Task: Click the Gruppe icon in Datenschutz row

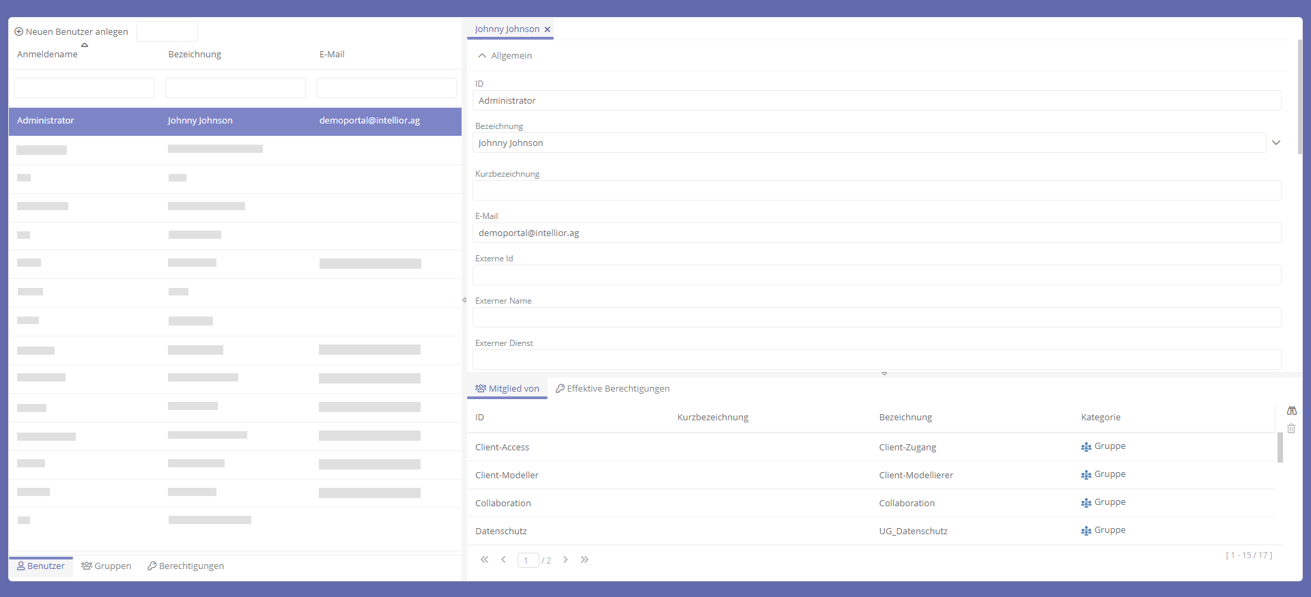Action: click(x=1086, y=531)
